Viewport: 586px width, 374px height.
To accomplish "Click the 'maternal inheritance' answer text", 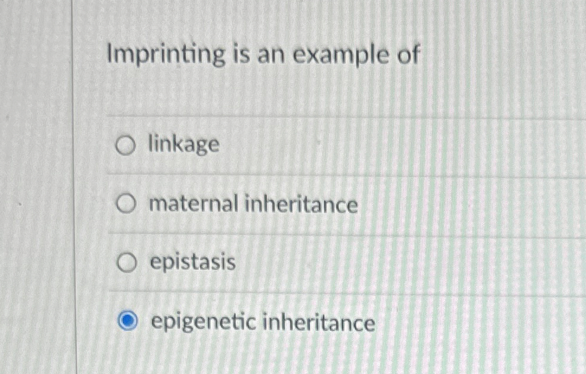I will coord(253,204).
